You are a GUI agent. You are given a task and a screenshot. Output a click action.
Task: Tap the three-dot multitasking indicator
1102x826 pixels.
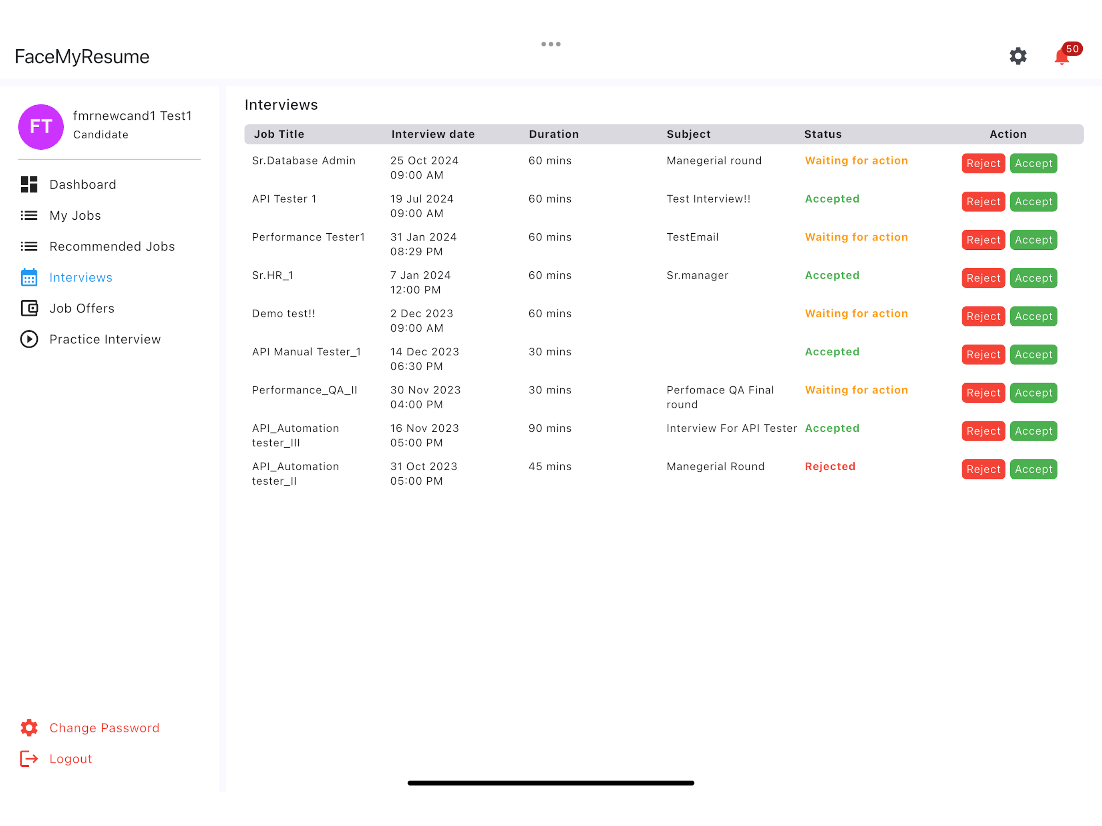pyautogui.click(x=551, y=44)
